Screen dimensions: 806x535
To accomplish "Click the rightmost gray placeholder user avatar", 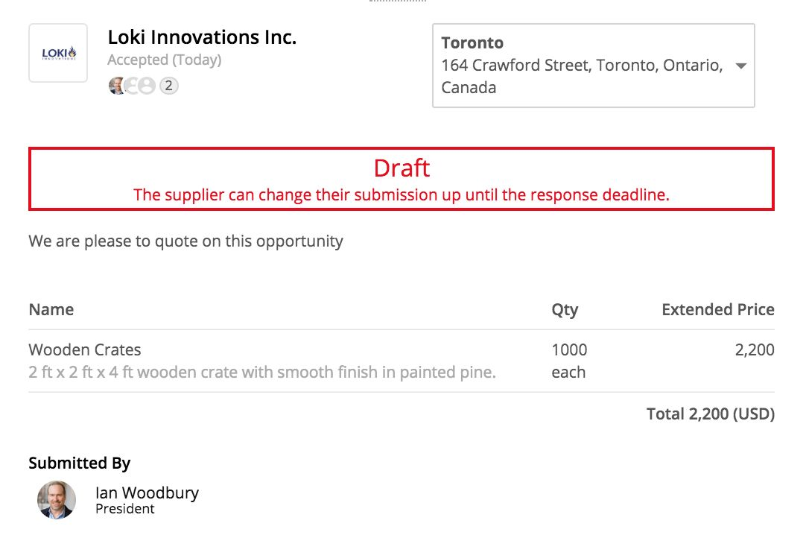I will coord(147,85).
